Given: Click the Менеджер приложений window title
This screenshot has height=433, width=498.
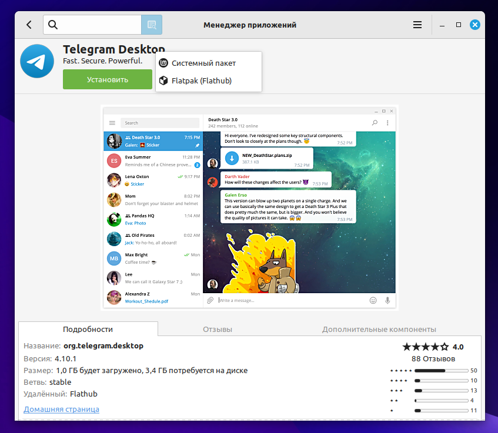Looking at the screenshot, I should [x=250, y=25].
